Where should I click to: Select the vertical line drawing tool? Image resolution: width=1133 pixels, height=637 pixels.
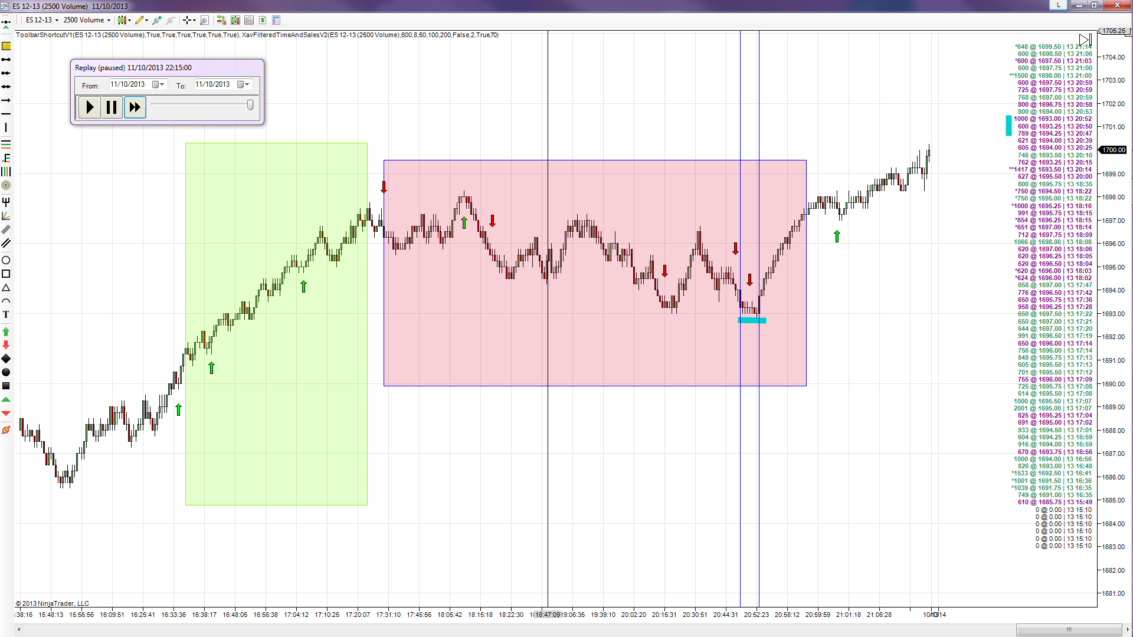(x=6, y=127)
